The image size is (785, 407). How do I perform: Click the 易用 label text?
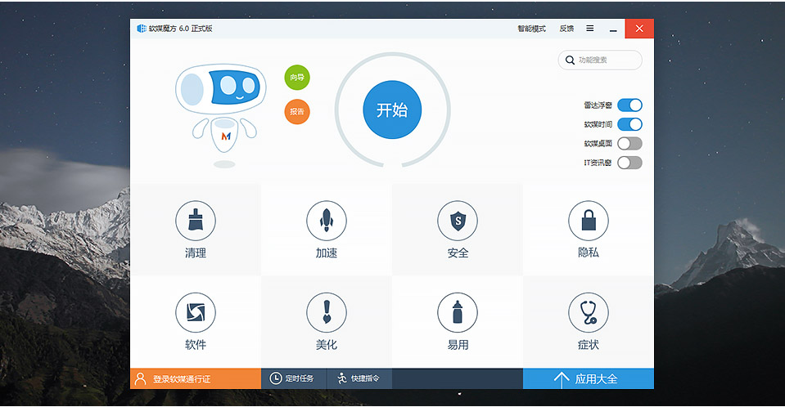(458, 345)
